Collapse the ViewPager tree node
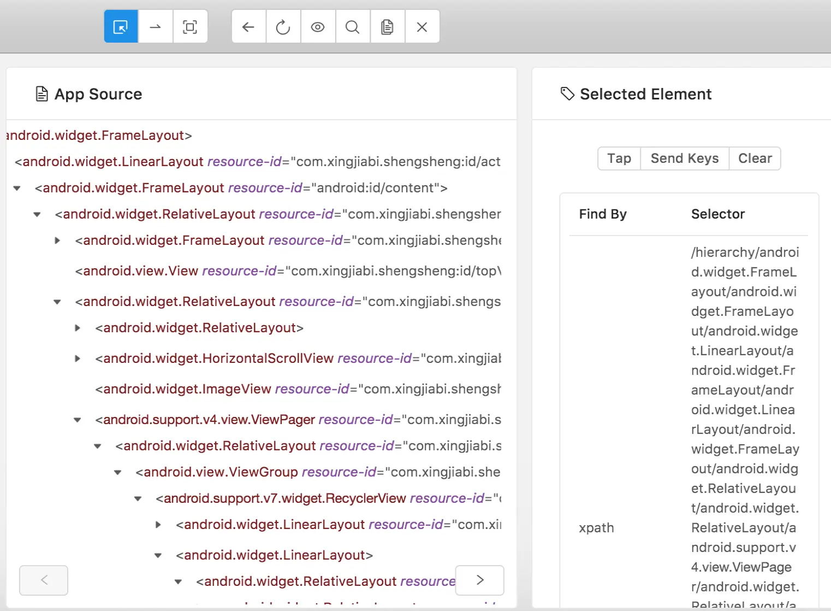The width and height of the screenshot is (831, 611). pos(78,420)
